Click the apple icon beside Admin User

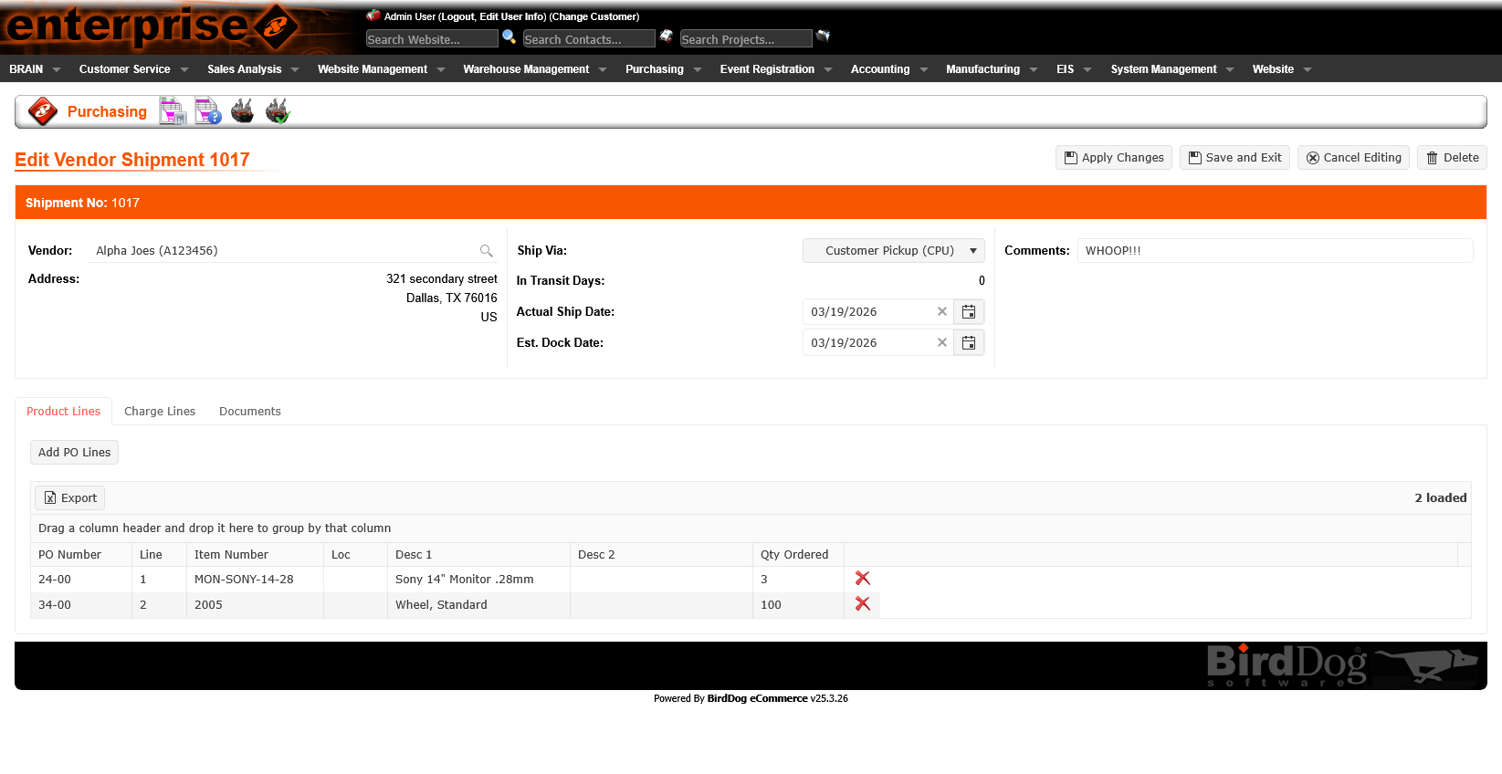[x=373, y=16]
